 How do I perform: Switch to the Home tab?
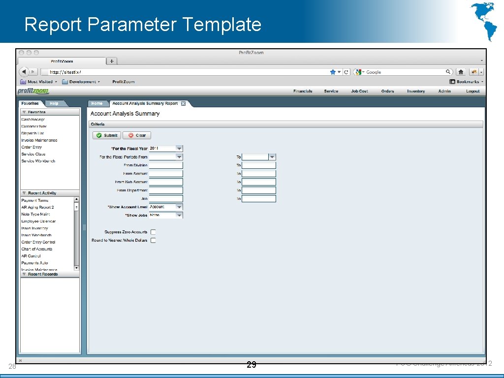tap(97, 103)
